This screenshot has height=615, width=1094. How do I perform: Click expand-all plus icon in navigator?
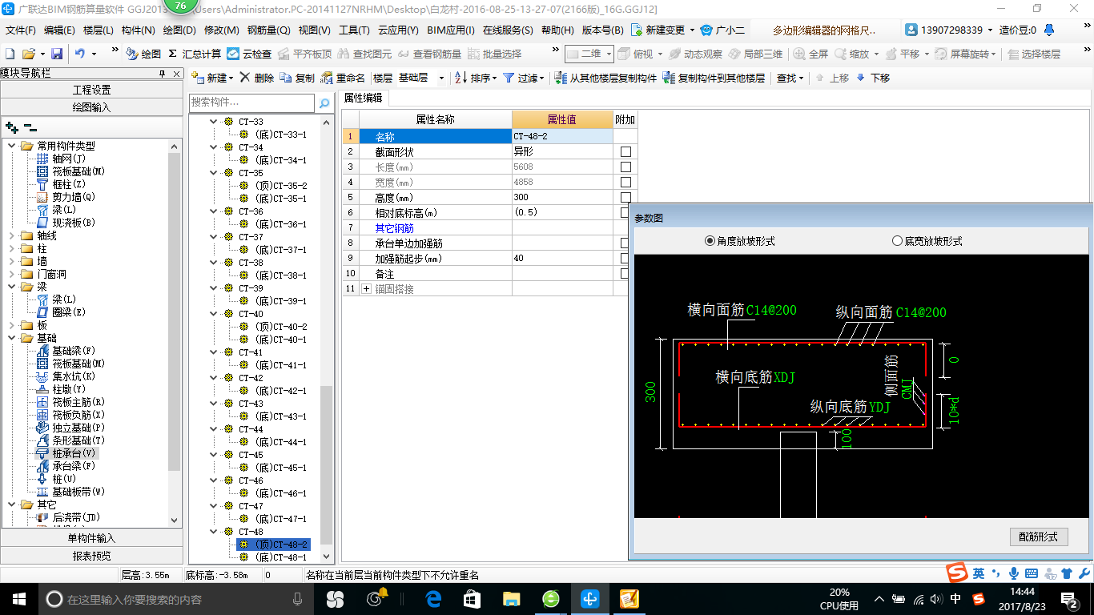click(11, 127)
